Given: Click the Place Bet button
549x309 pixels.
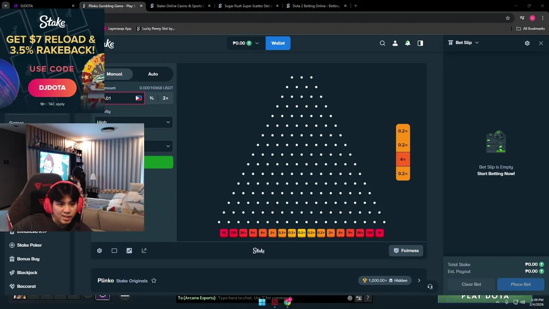Looking at the screenshot, I should tap(521, 284).
